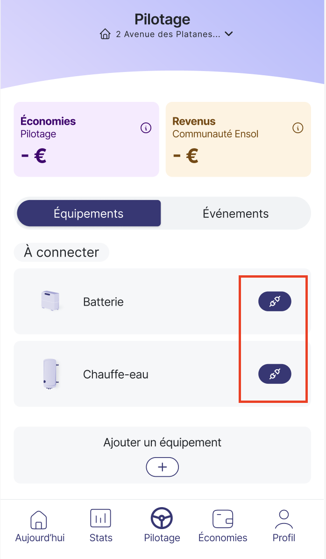The height and width of the screenshot is (559, 326).
Task: Click the Chauffe-eau connect plug icon
Action: point(275,374)
